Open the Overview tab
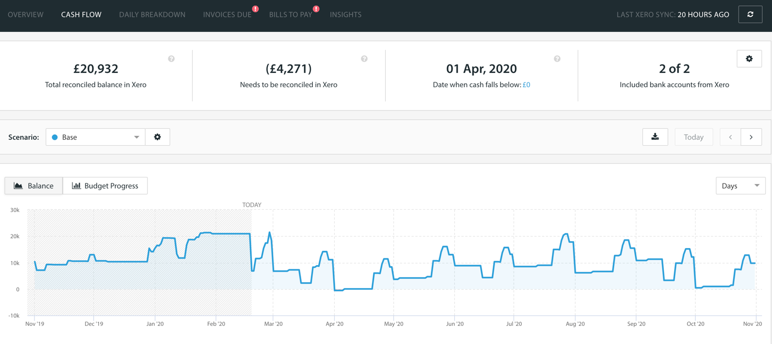The height and width of the screenshot is (344, 772). [26, 15]
